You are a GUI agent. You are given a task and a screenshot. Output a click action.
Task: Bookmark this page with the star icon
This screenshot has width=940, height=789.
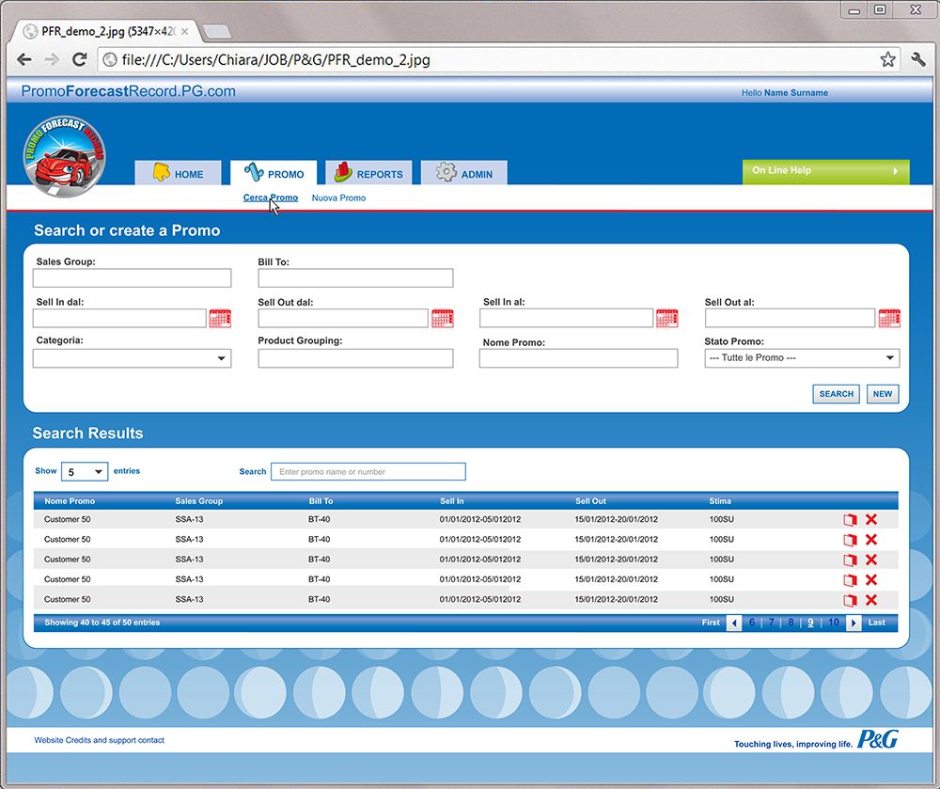click(887, 59)
